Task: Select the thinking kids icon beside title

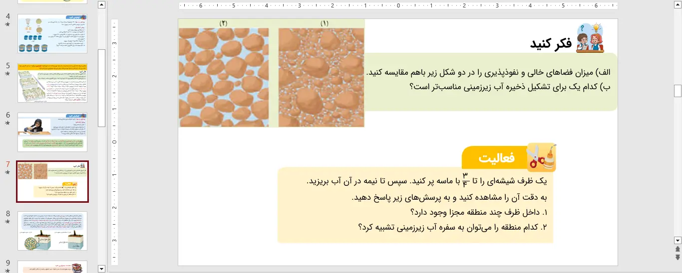Action: (x=590, y=38)
